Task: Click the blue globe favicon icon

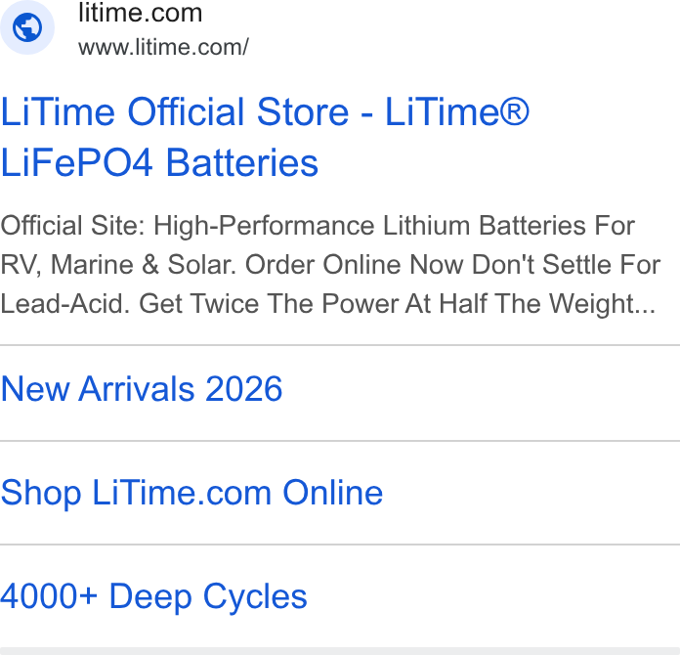Action: tap(27, 27)
